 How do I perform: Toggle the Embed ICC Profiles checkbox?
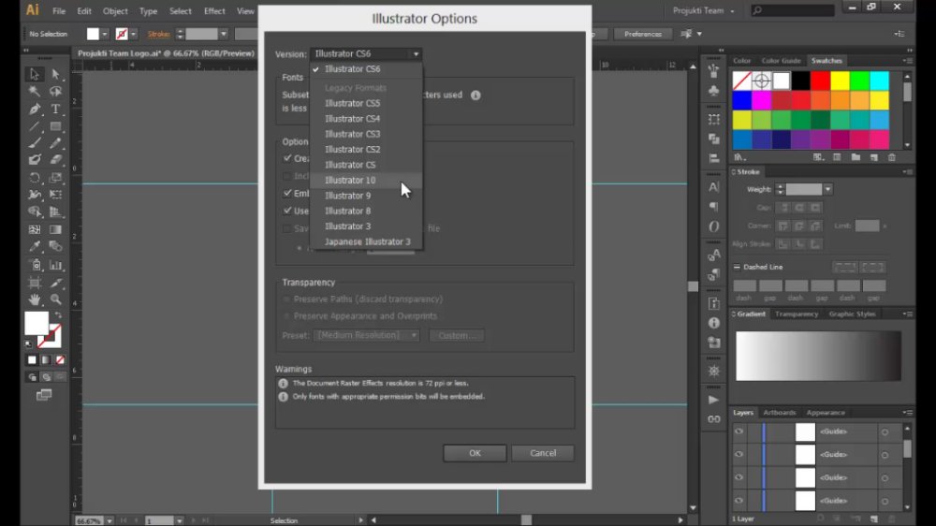tap(287, 193)
